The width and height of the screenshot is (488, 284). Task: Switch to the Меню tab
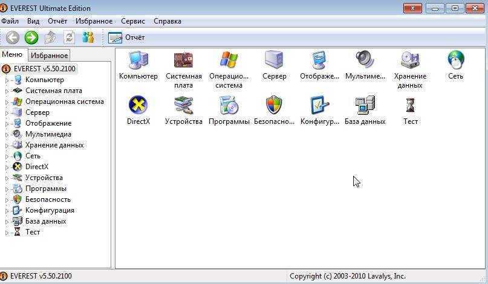point(12,54)
